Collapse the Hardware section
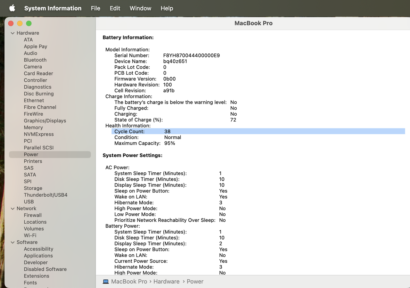410x288 pixels. [x=12, y=33]
